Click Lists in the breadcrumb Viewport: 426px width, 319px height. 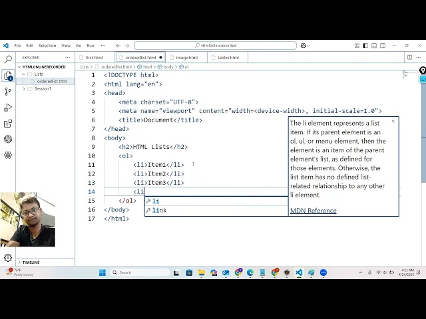(x=85, y=66)
